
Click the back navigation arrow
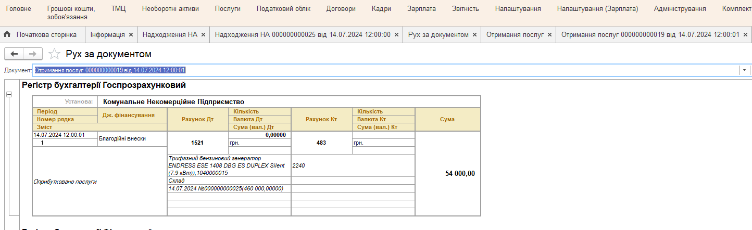click(x=14, y=54)
